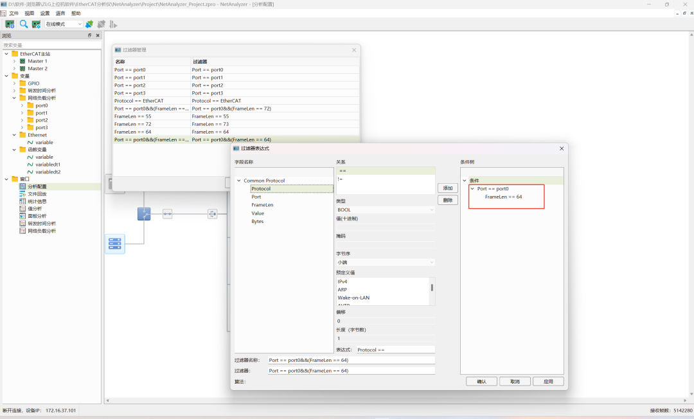694x419 pixels.
Task: Open the 视图 menu
Action: [30, 13]
